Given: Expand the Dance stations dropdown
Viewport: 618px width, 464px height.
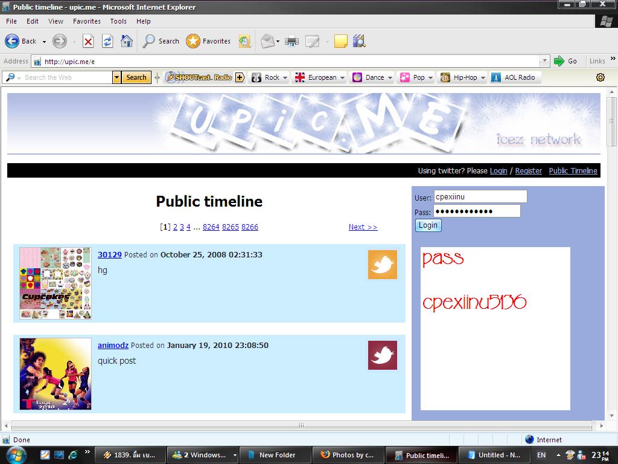Looking at the screenshot, I should tap(390, 78).
